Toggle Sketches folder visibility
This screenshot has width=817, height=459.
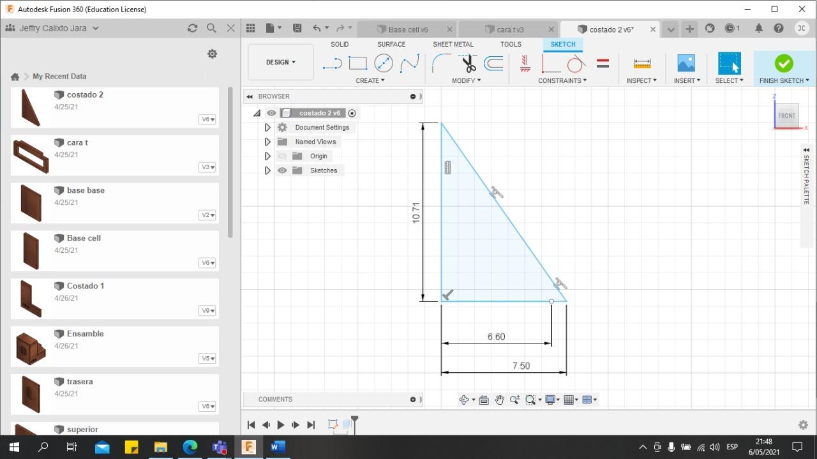[282, 170]
